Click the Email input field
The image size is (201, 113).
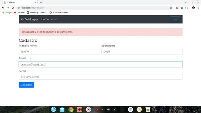pyautogui.click(x=100, y=64)
